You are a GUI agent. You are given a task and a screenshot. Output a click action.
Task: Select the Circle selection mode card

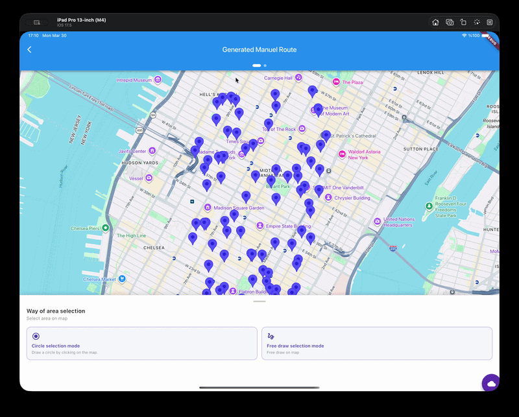[142, 343]
